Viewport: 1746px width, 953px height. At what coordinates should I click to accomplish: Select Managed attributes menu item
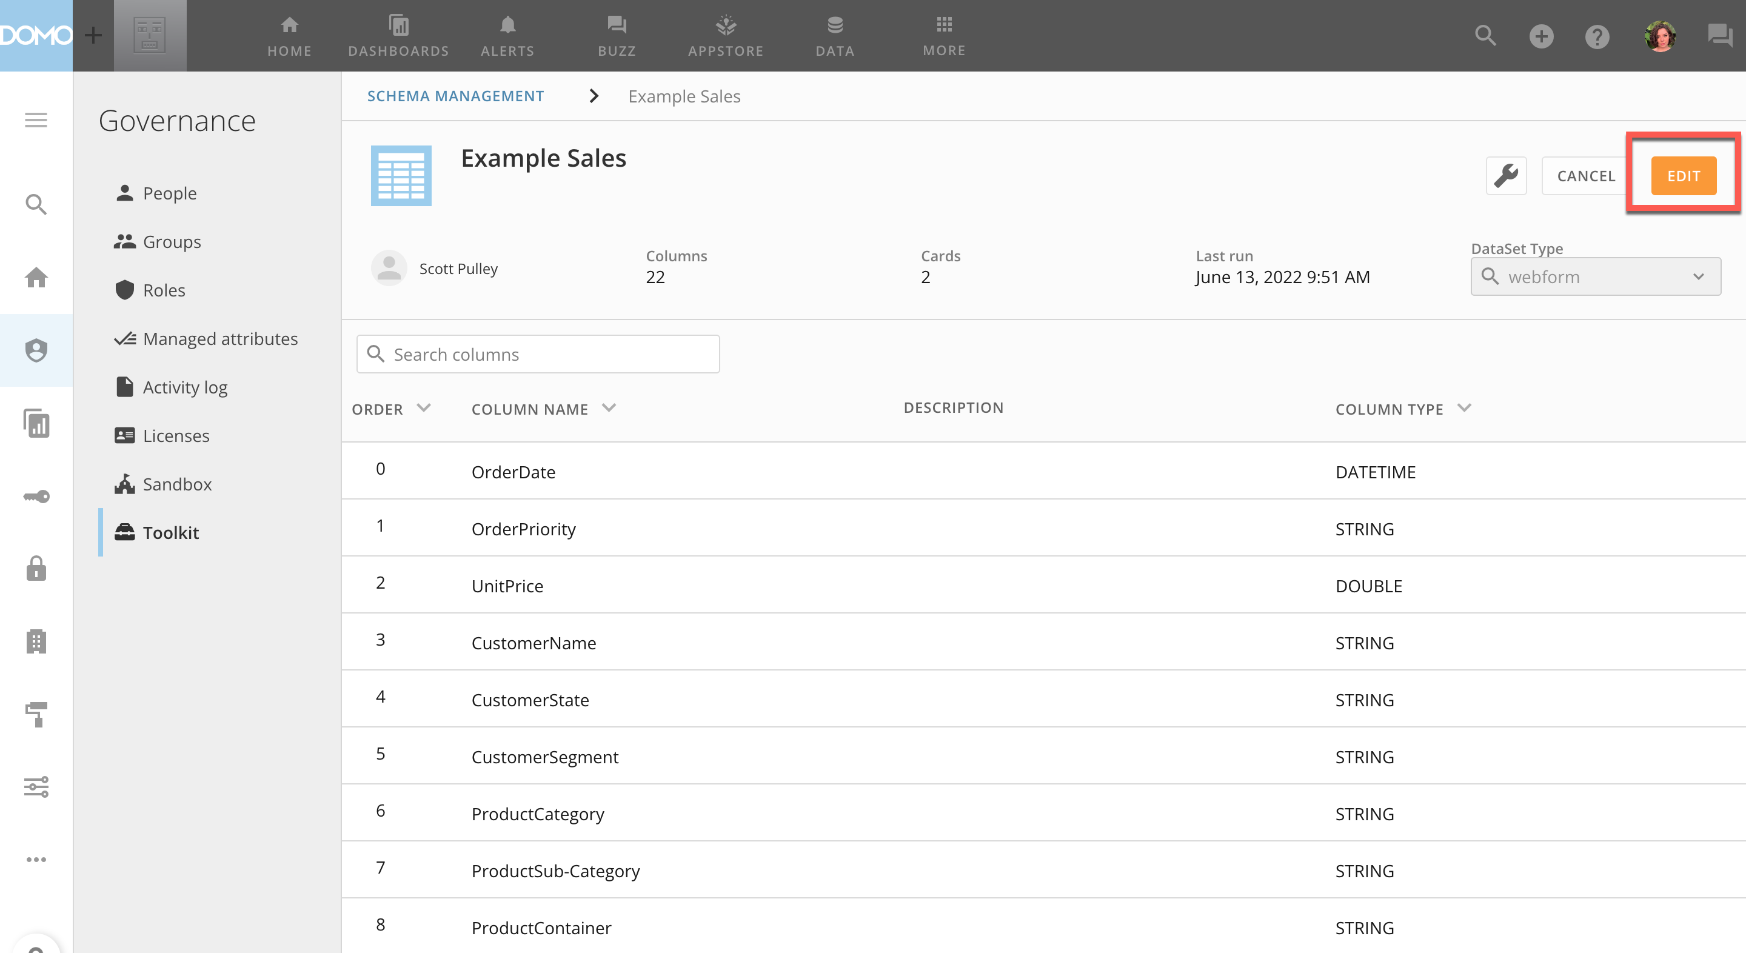point(219,338)
